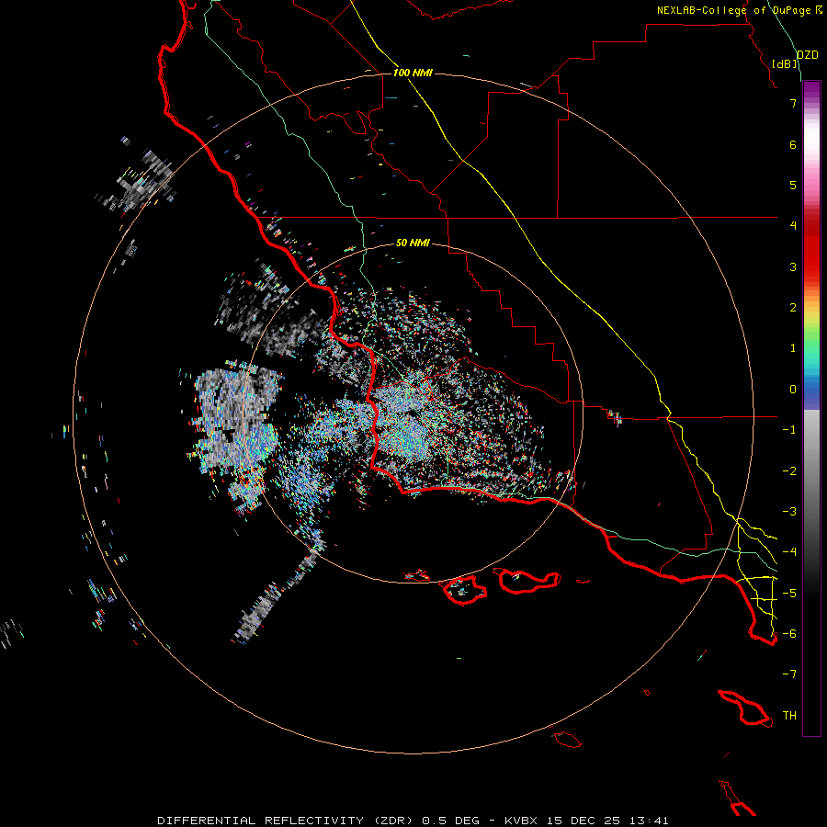Click the [dB] units label

(x=785, y=63)
